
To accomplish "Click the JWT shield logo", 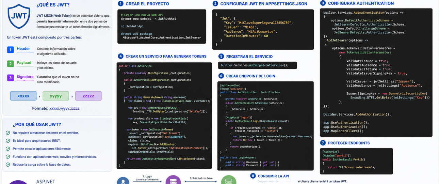I will (19, 16).
